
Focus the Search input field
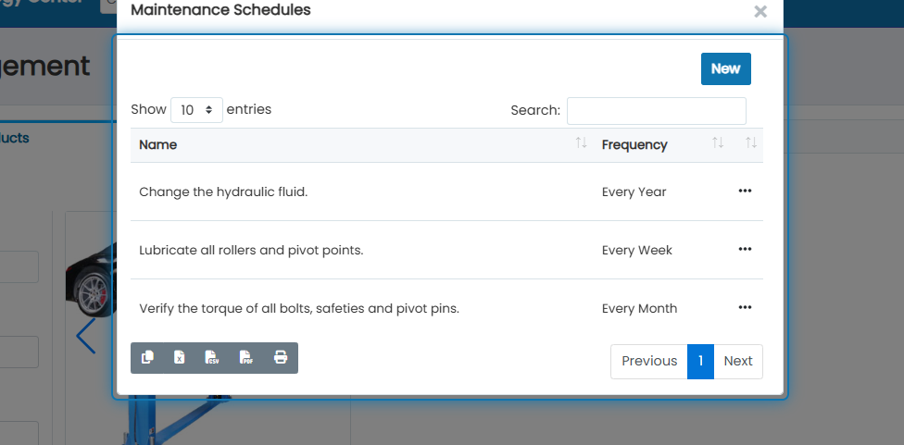(x=657, y=110)
